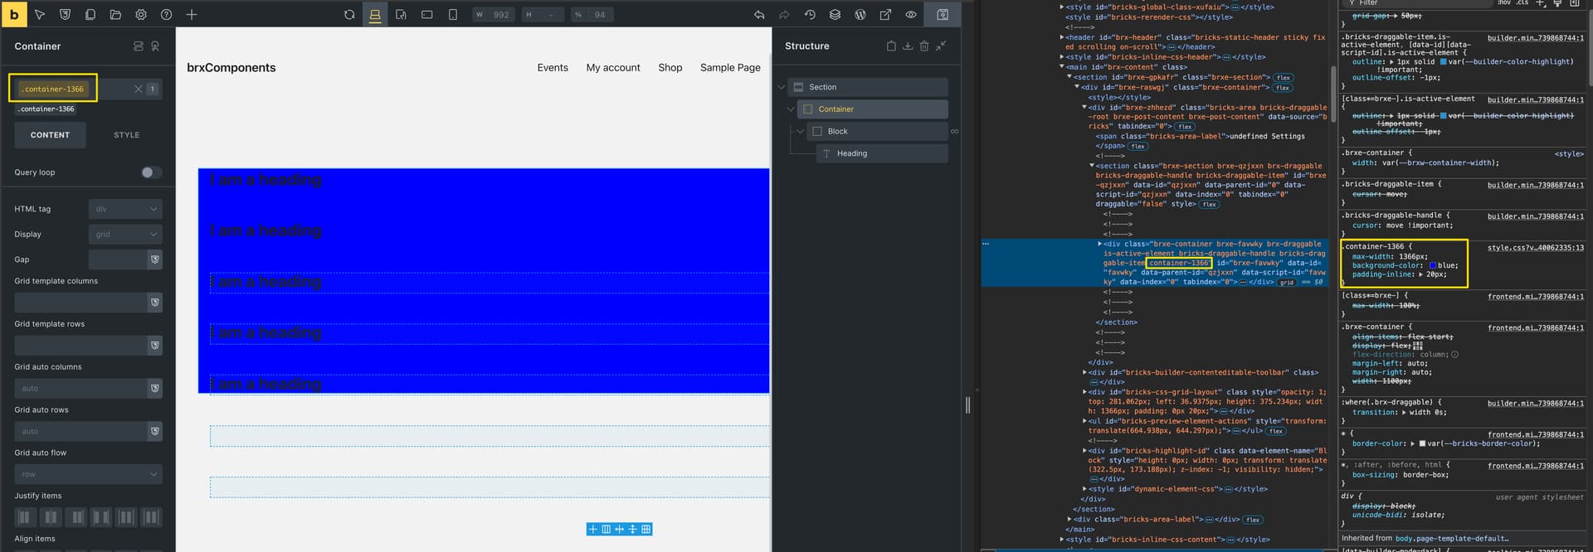The image size is (1593, 552).
Task: Click Sample Page in canvas navigation
Action: click(x=730, y=68)
